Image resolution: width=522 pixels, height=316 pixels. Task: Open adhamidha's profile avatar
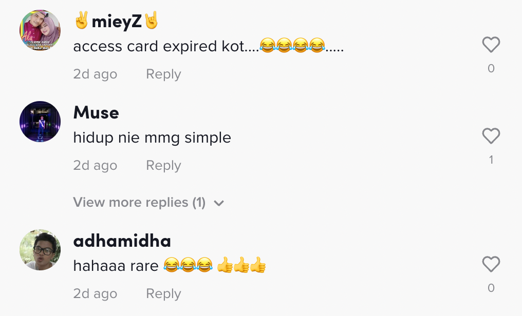[40, 250]
